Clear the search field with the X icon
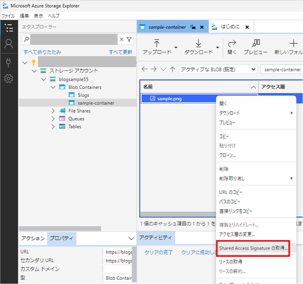This screenshot has height=284, width=303. [121, 39]
